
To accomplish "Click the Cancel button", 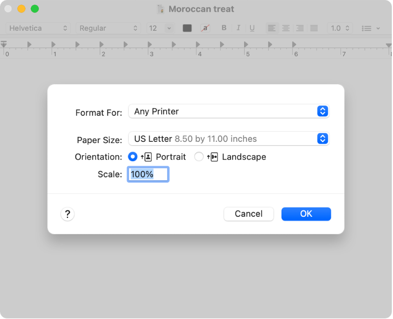I will (x=248, y=214).
